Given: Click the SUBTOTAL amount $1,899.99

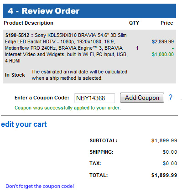Looking at the screenshot, I should (164, 140).
